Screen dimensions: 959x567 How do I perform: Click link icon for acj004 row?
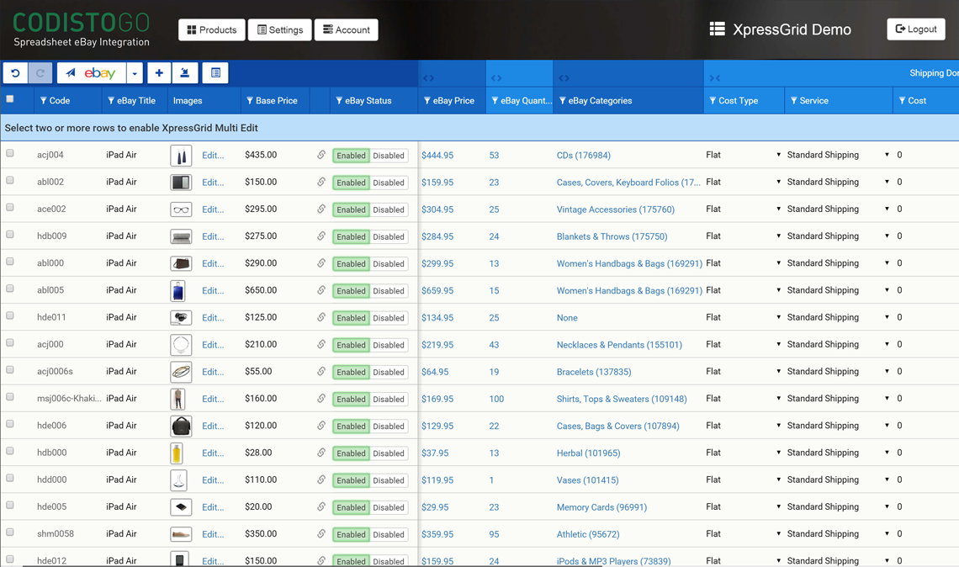tap(321, 155)
